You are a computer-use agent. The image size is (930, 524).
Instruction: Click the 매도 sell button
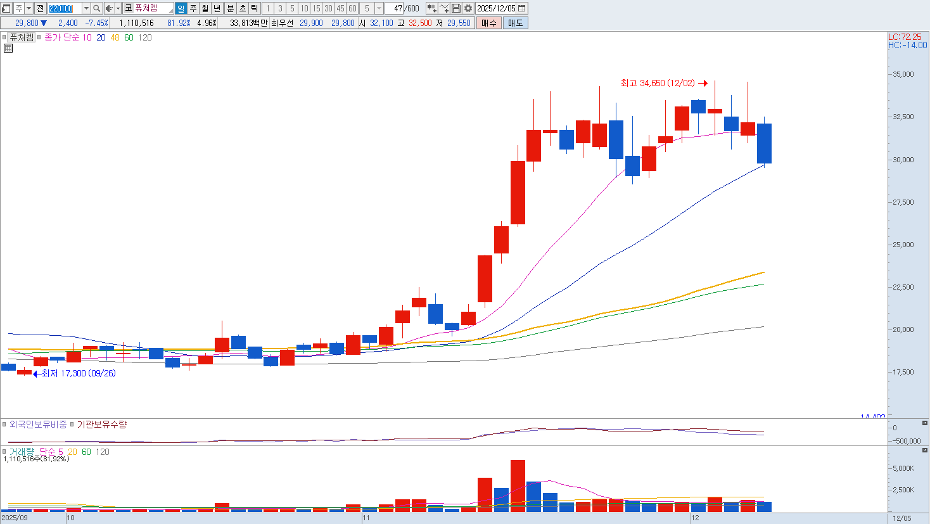515,23
